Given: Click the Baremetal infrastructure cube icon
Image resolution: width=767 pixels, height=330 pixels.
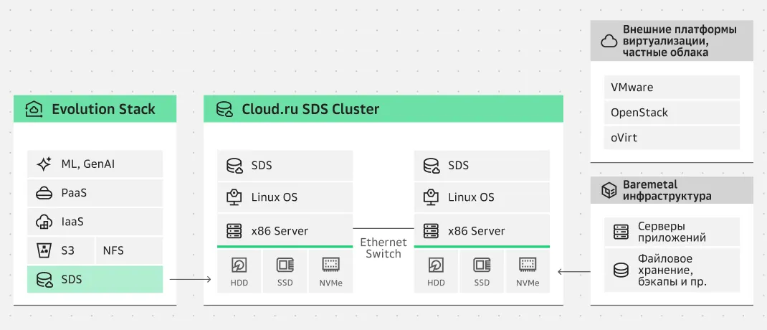Looking at the screenshot, I should coord(609,190).
